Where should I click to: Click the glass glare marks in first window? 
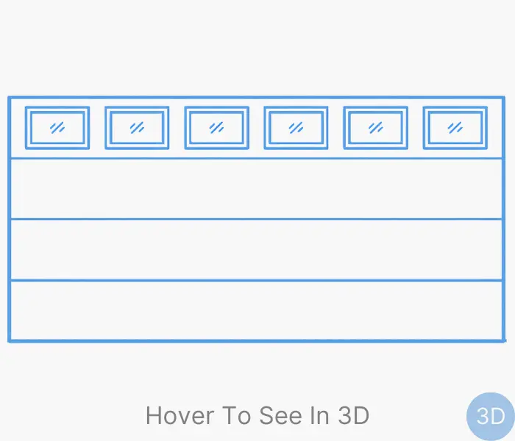tap(57, 128)
